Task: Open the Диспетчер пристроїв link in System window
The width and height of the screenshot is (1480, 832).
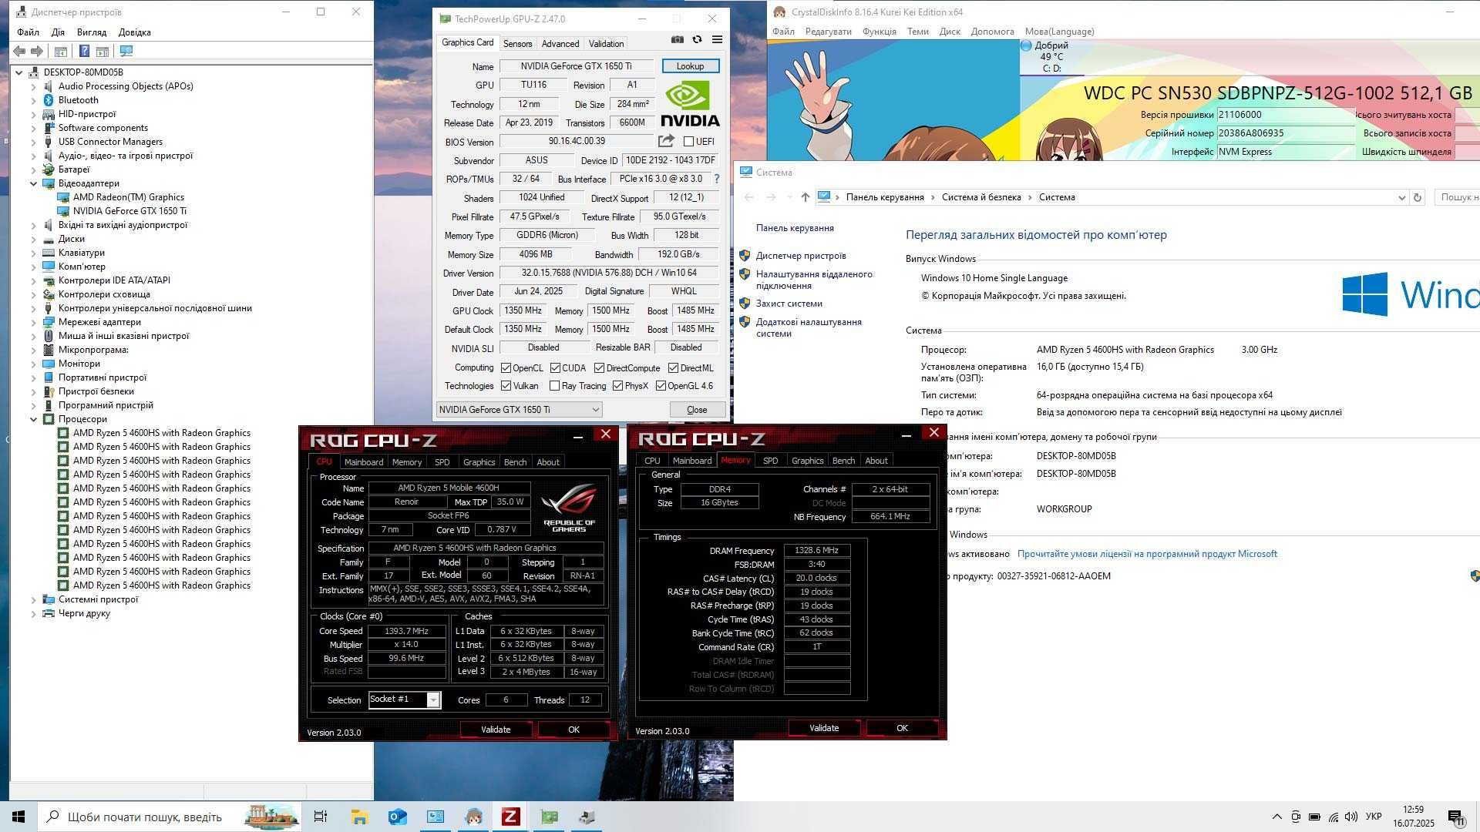Action: click(x=801, y=256)
